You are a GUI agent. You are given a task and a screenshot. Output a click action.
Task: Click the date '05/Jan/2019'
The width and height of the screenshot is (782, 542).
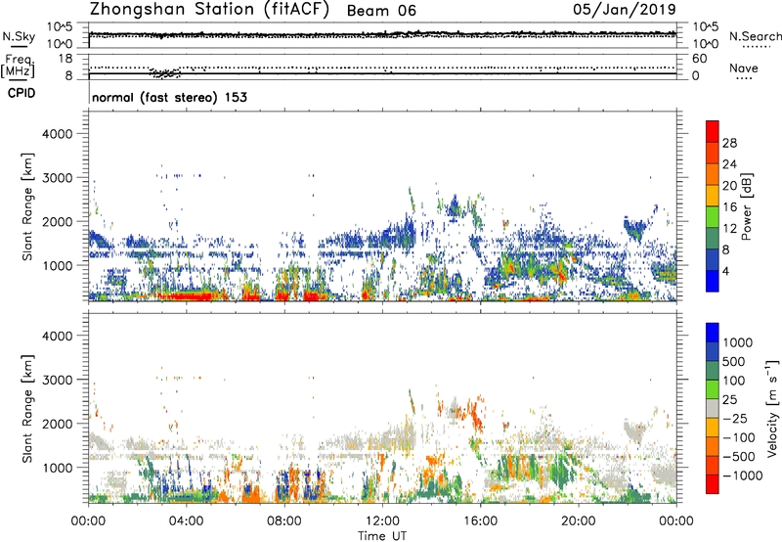click(625, 9)
